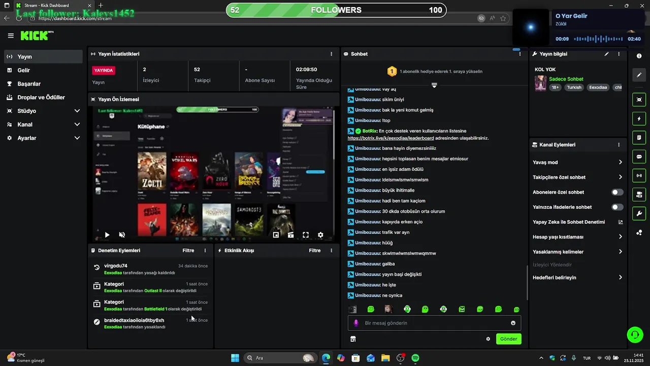
Task: Click the purple microphone icon in chat input
Action: tap(356, 323)
